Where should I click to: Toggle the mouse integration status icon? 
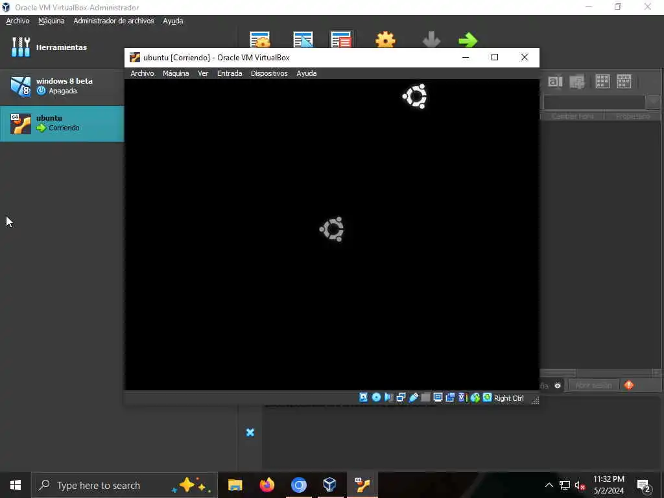click(x=475, y=397)
